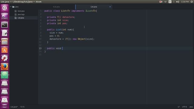
Task: Focus Atom via green dock icon
Action: pos(5,75)
